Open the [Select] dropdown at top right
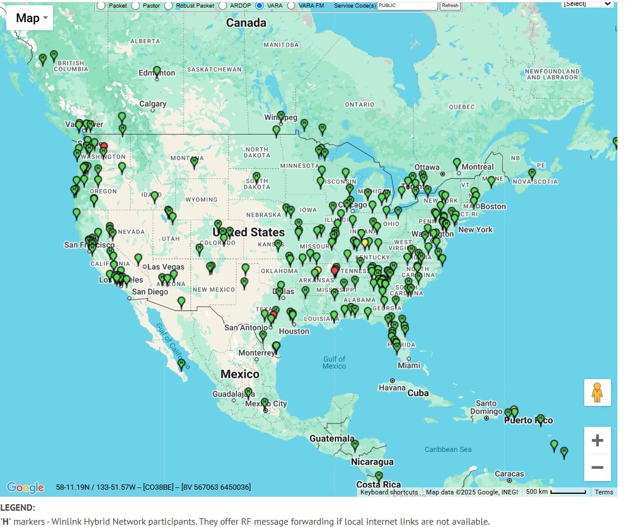The height and width of the screenshot is (527, 625). 588,3
